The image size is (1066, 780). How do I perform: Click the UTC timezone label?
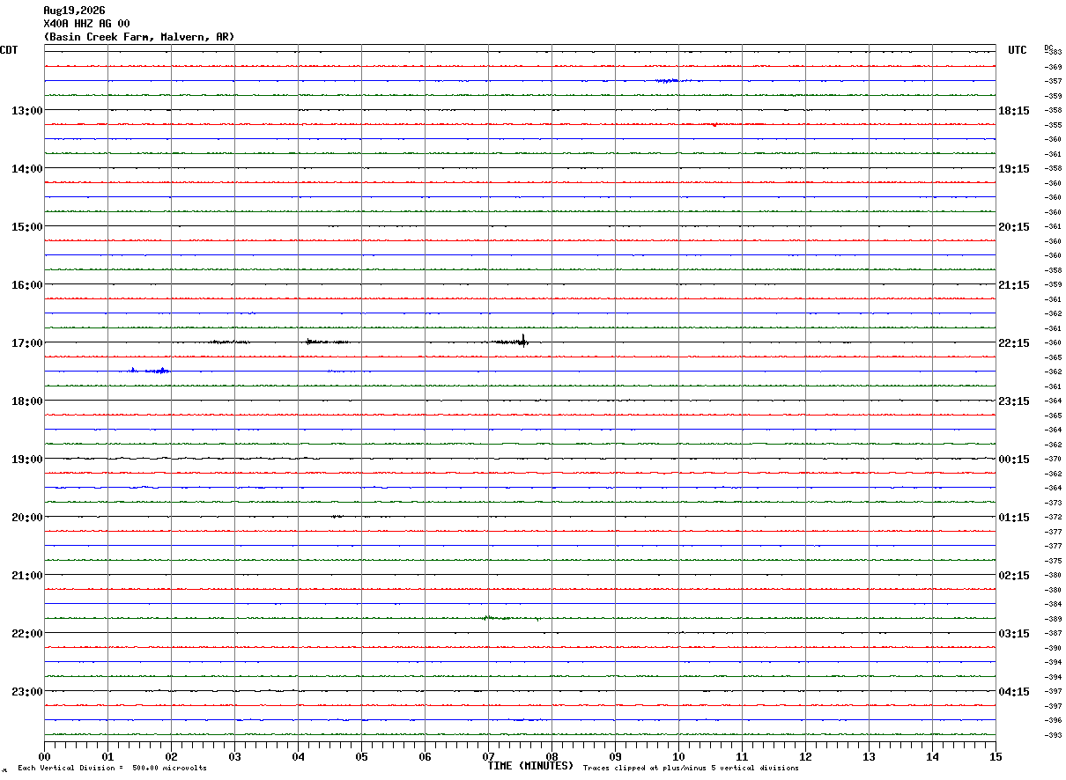[1018, 50]
